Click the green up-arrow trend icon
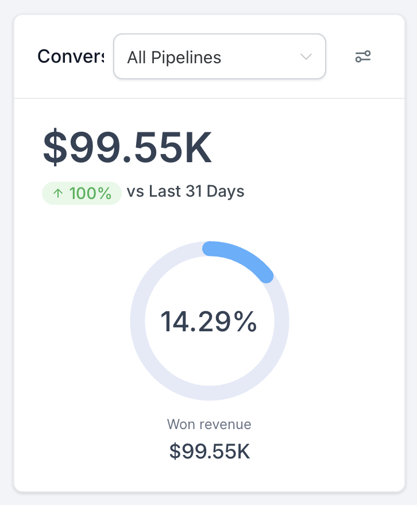Viewport: 417px width, 505px height. coord(57,194)
